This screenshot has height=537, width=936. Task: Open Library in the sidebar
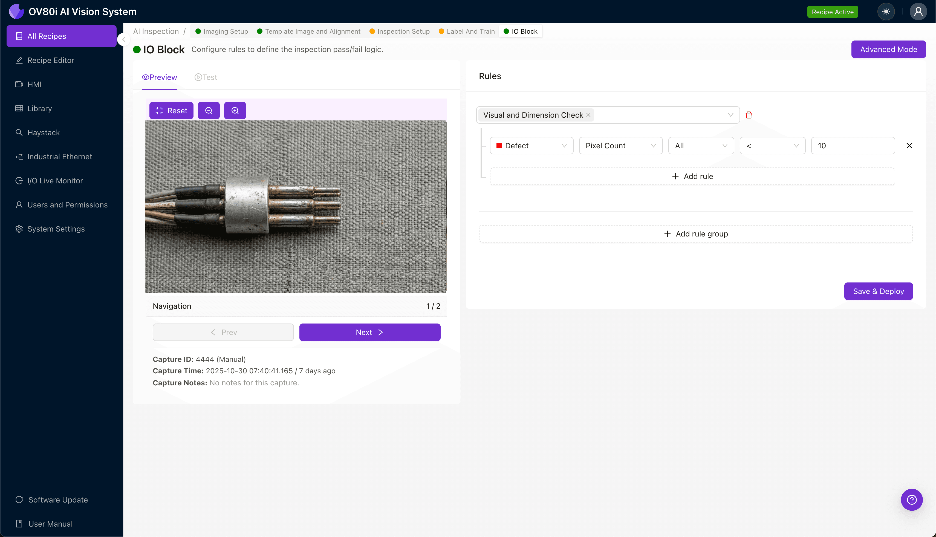click(x=62, y=108)
